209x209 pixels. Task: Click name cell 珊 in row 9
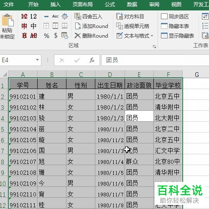[x=52, y=171]
